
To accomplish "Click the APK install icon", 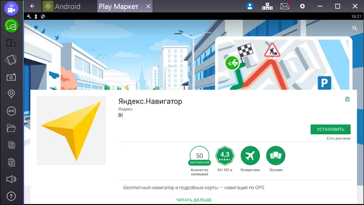I will (11, 111).
